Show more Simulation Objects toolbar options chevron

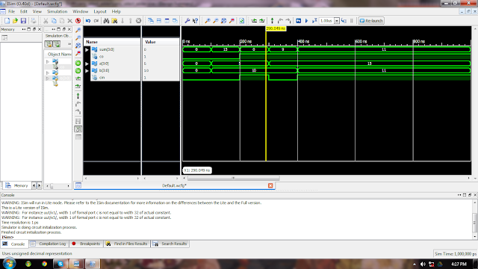69,44
